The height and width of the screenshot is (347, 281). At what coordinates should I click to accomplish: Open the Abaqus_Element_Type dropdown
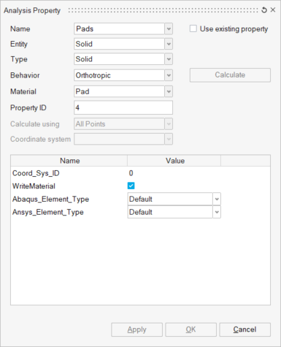(x=217, y=199)
